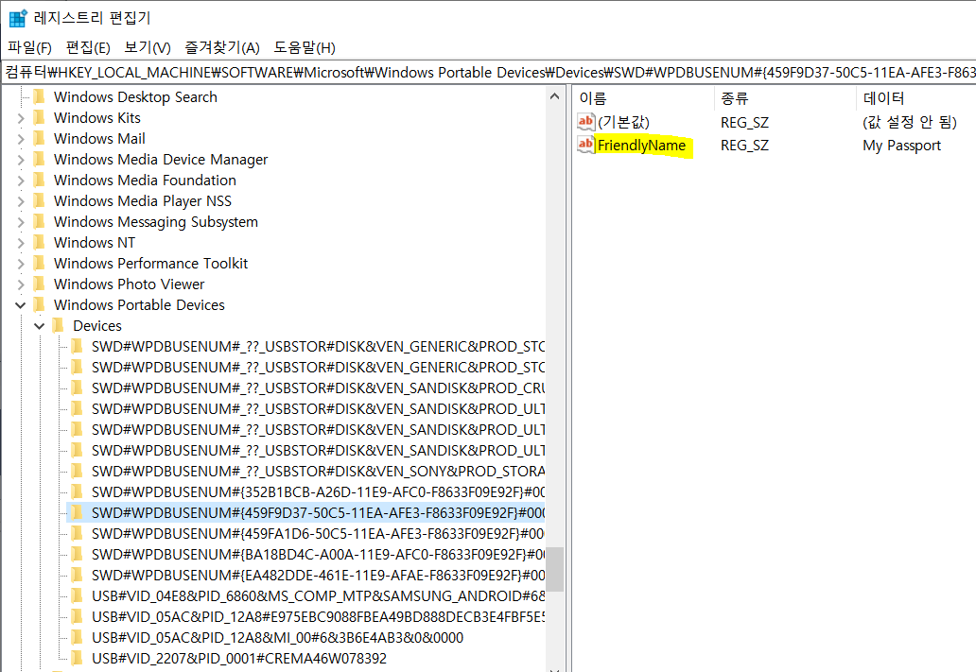The height and width of the screenshot is (672, 976).
Task: Expand the Windows Mail key
Action: pyautogui.click(x=21, y=139)
